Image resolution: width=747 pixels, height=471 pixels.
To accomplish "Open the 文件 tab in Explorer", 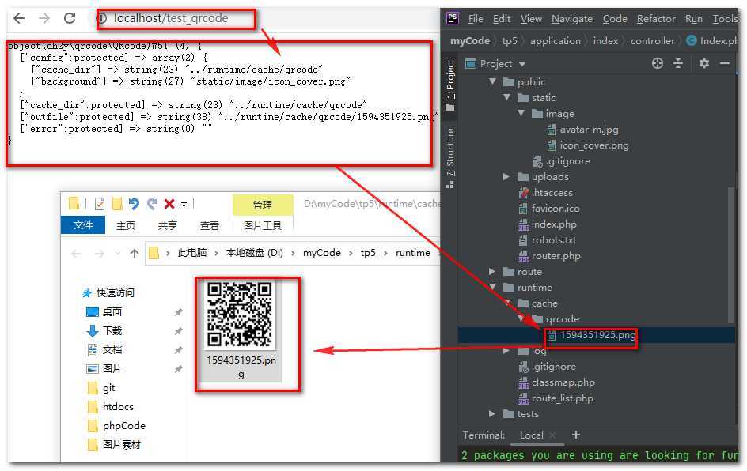I will pyautogui.click(x=83, y=225).
